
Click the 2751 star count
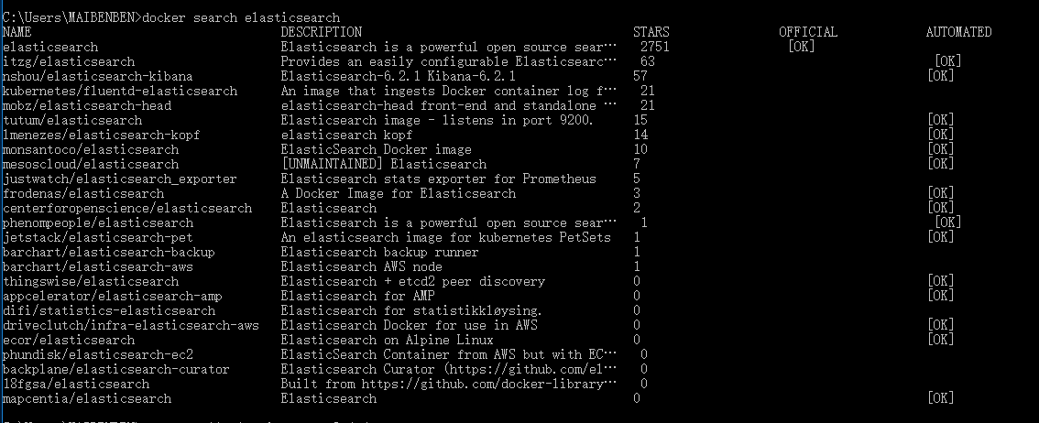[x=655, y=47]
